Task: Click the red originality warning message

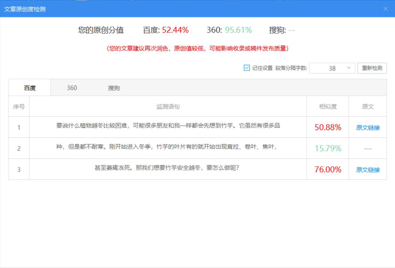Action: [197, 48]
